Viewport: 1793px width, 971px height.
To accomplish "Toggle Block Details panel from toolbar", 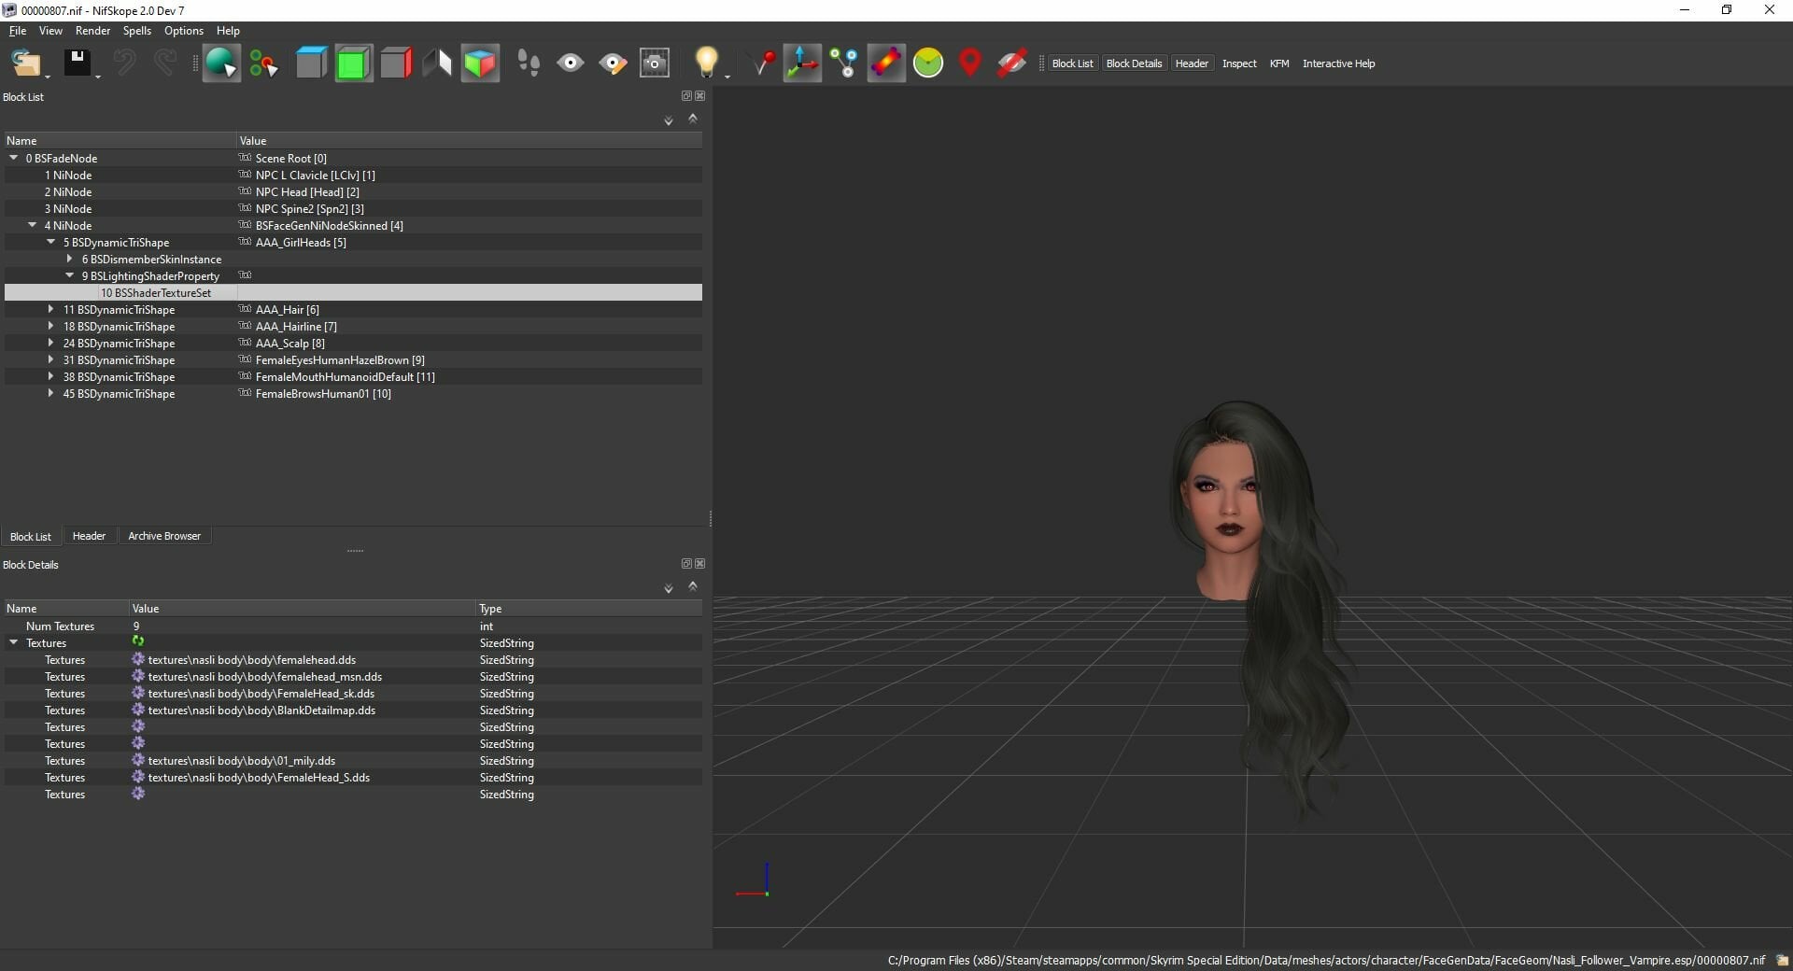I will pos(1134,63).
